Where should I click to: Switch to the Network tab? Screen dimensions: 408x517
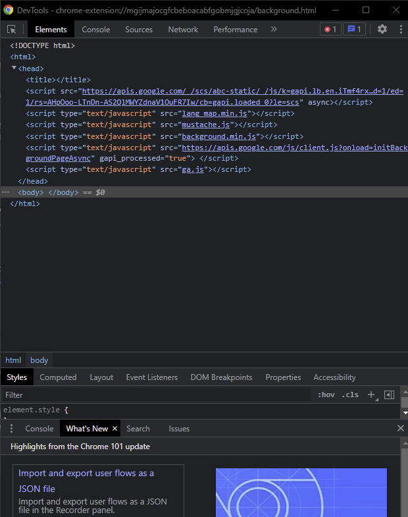pyautogui.click(x=183, y=30)
